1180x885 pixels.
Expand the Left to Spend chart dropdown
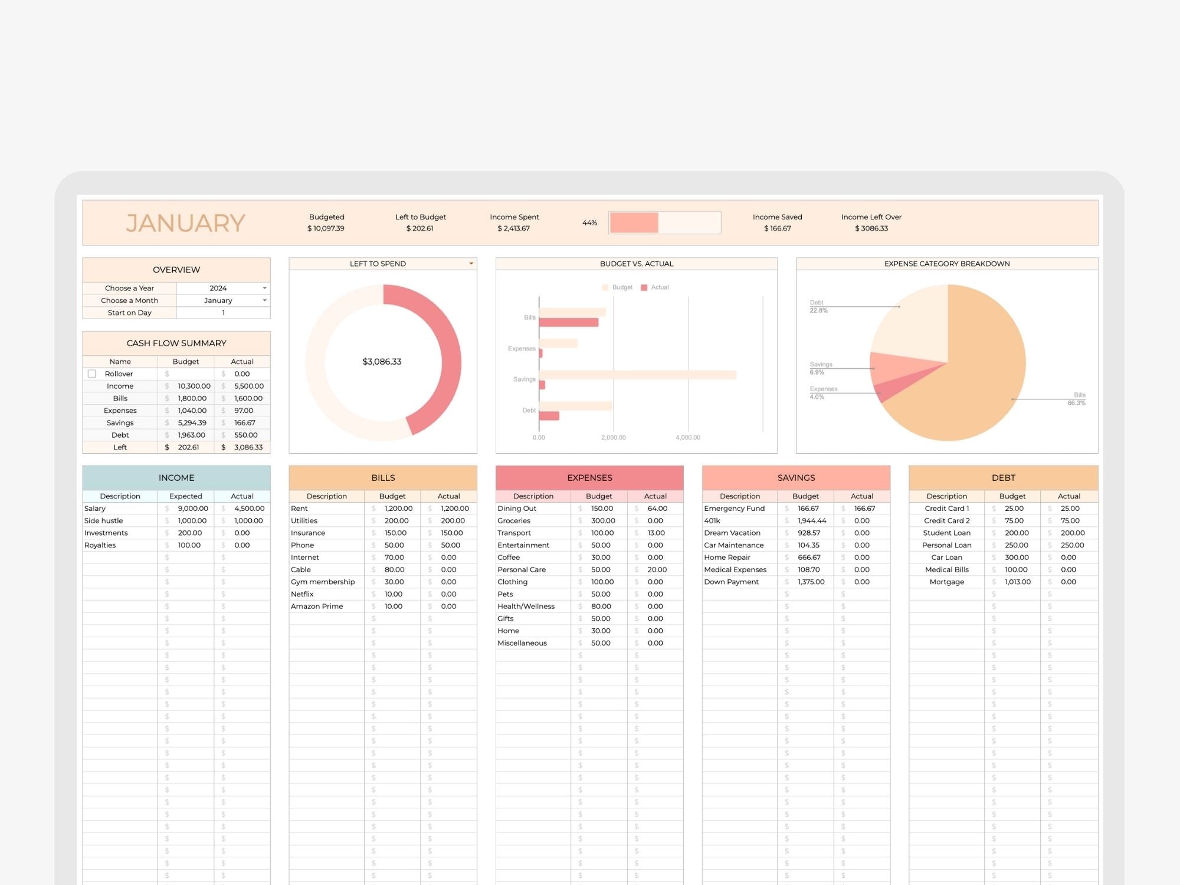[471, 264]
